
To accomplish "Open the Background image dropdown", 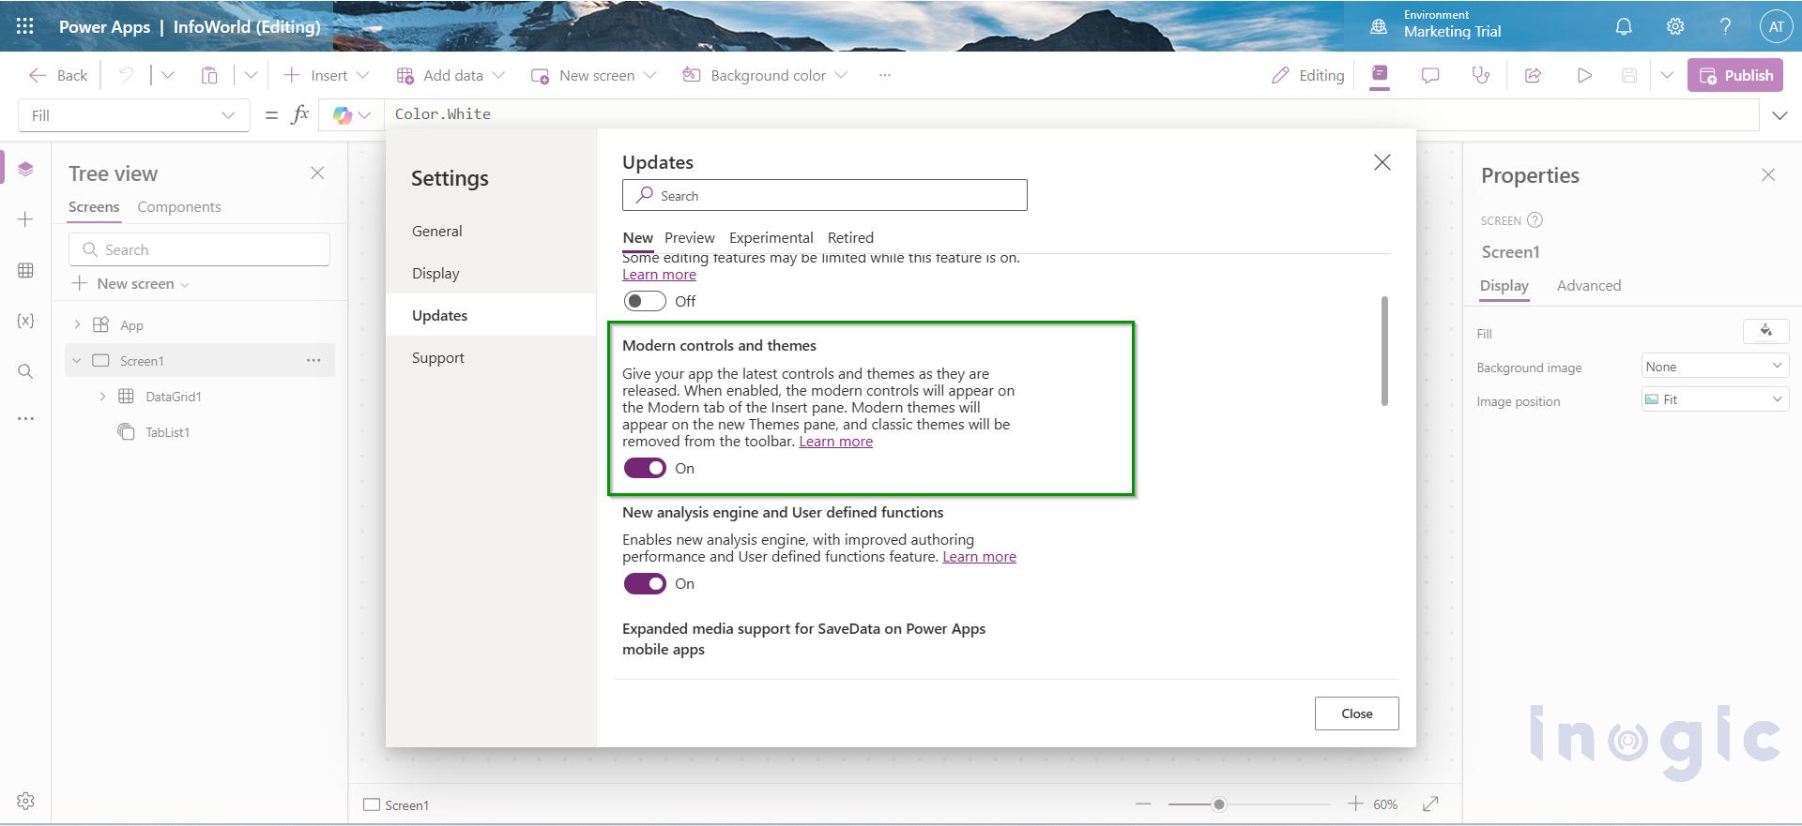I will point(1715,367).
